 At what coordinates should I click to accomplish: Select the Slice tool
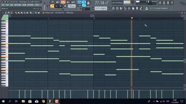click(x=30, y=13)
